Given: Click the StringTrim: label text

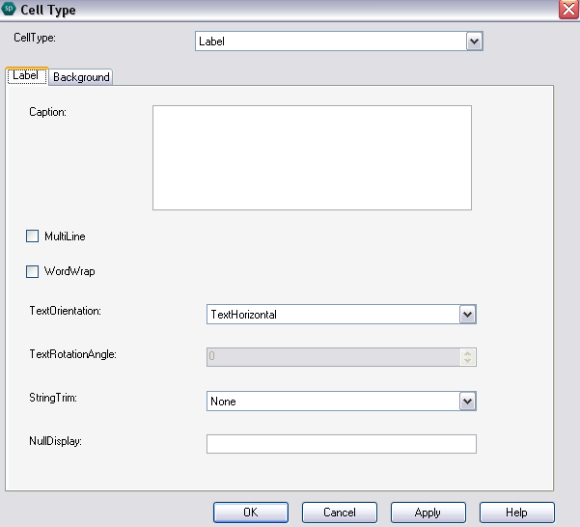Looking at the screenshot, I should pos(53,398).
